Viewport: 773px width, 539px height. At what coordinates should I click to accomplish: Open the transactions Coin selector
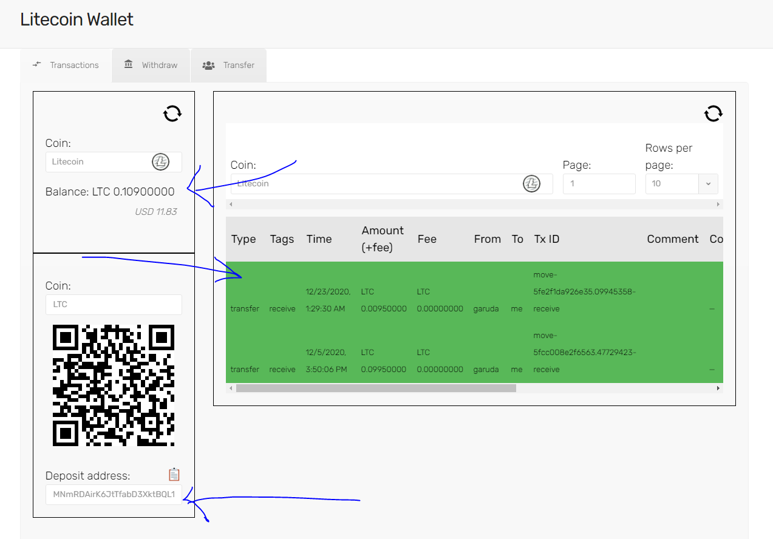[376, 184]
